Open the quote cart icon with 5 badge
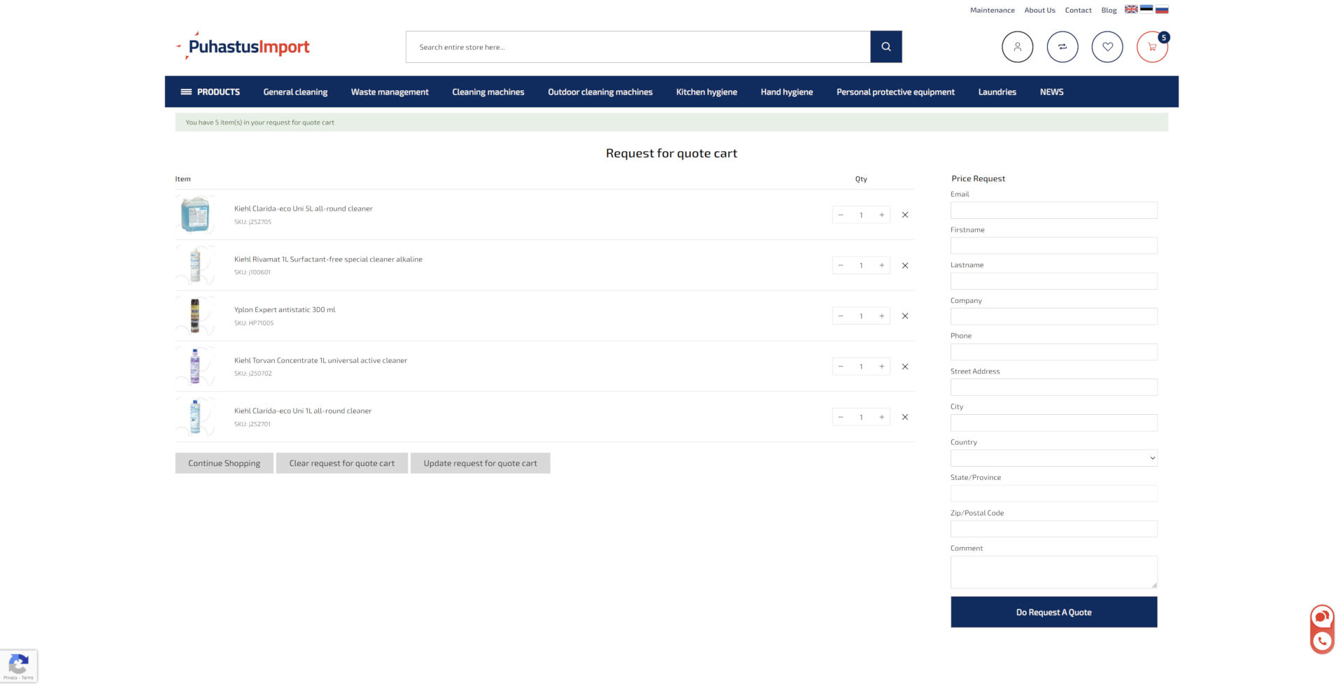 [1152, 47]
